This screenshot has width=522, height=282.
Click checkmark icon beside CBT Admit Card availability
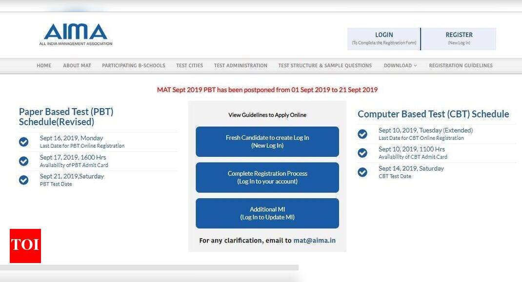[362, 153]
